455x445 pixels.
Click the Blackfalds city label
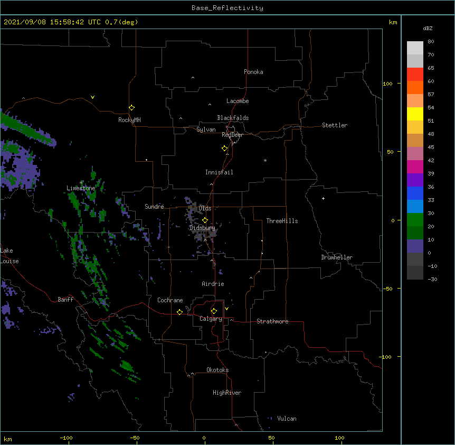(x=233, y=118)
